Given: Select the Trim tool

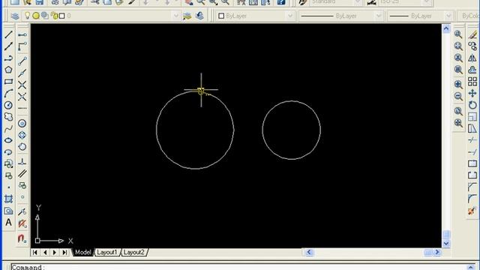Looking at the screenshot, I should coord(472,140).
